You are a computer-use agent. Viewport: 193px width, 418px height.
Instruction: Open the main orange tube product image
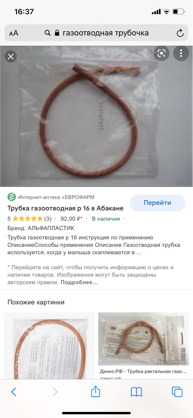point(96,116)
